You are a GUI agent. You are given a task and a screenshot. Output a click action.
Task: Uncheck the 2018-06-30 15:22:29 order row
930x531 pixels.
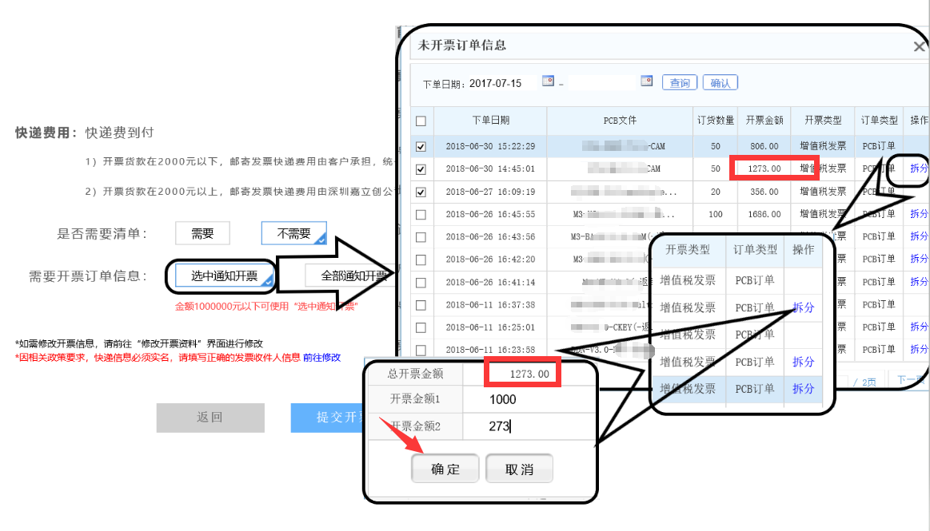[x=421, y=147]
